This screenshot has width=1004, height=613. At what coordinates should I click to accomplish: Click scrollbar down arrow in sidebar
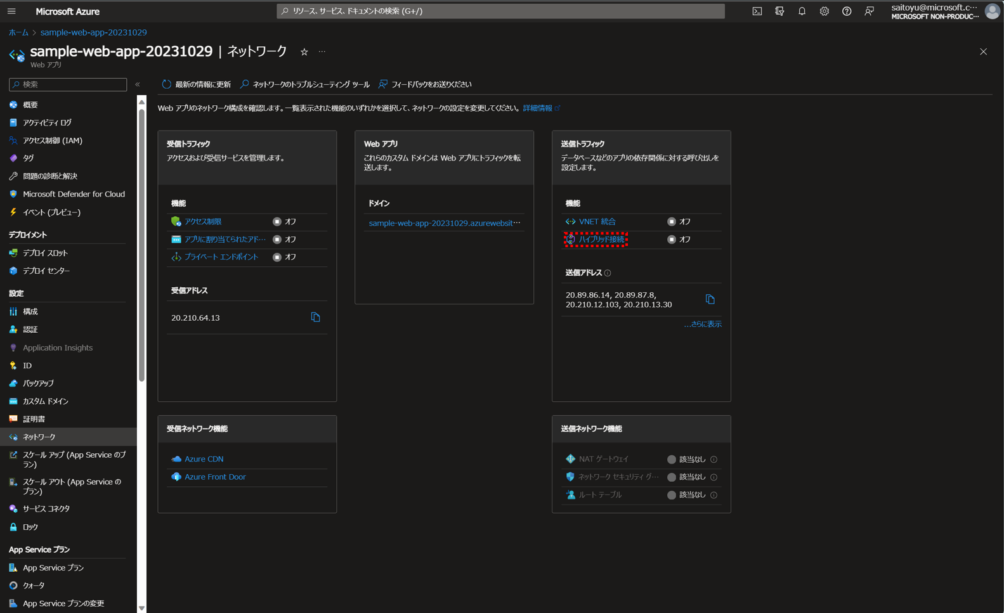[x=141, y=607]
